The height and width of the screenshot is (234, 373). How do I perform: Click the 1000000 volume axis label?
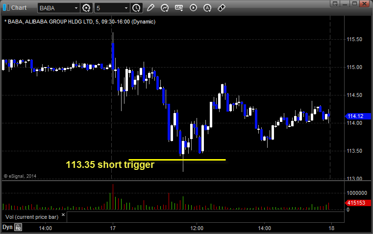pos(357,193)
